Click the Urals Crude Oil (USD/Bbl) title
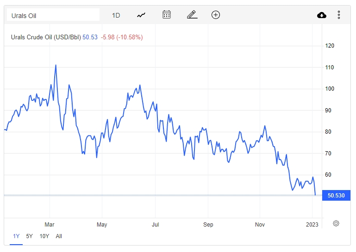This screenshot has width=356, height=252. (46, 37)
